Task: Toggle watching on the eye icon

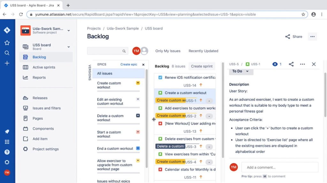Action: (275, 64)
